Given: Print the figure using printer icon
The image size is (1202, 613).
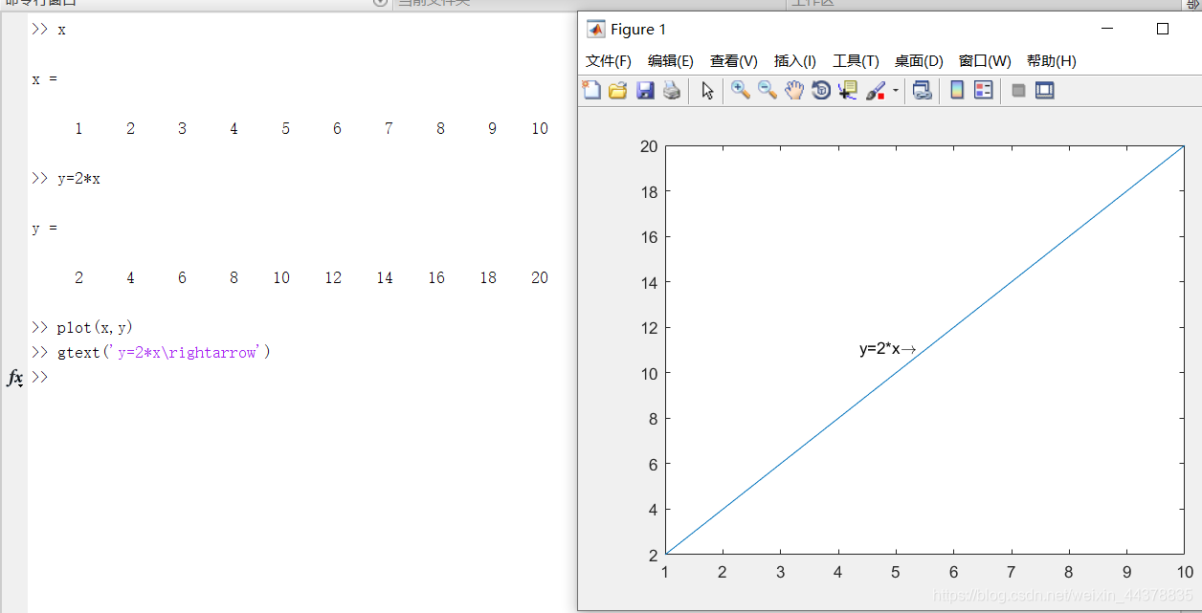Looking at the screenshot, I should click(672, 90).
